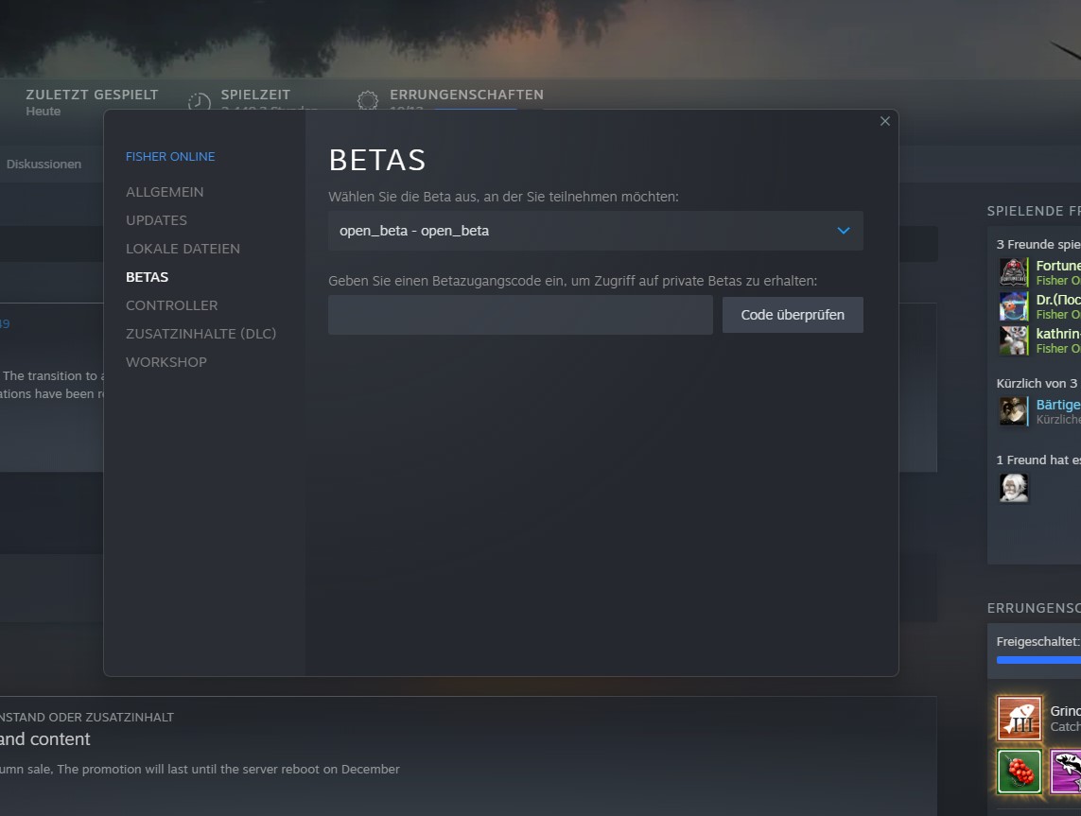Viewport: 1081px width, 816px height.
Task: Open Bärtige friend's avatar
Action: 1014,411
